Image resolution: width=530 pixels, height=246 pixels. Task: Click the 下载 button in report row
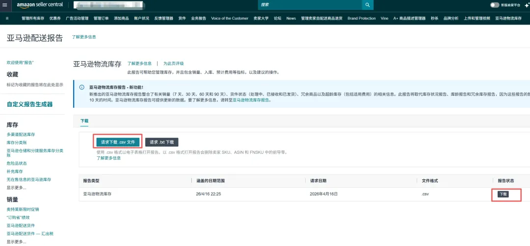[x=503, y=195]
